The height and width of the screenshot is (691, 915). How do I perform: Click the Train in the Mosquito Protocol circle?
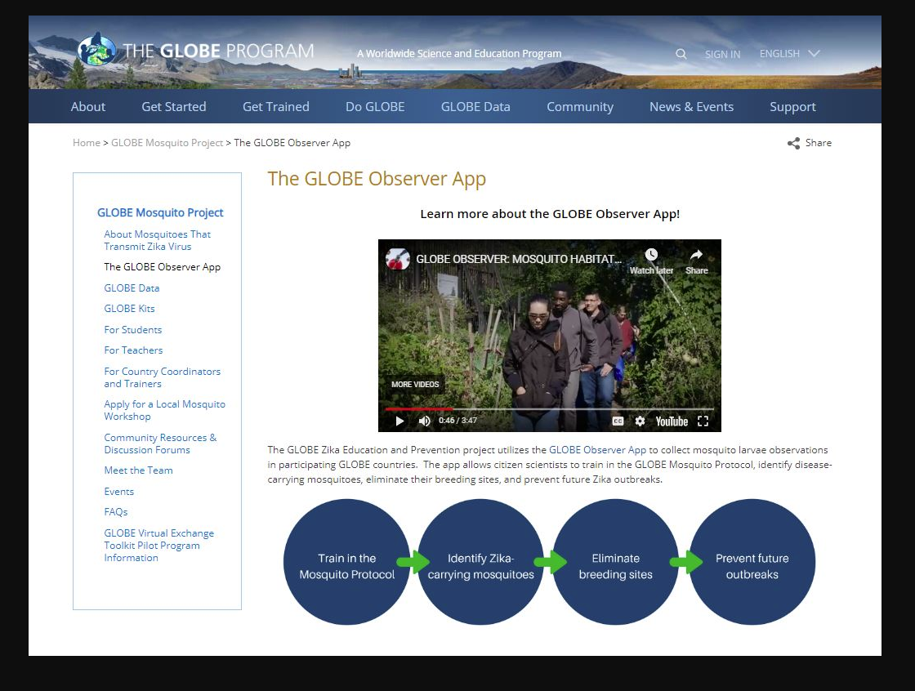click(x=347, y=562)
